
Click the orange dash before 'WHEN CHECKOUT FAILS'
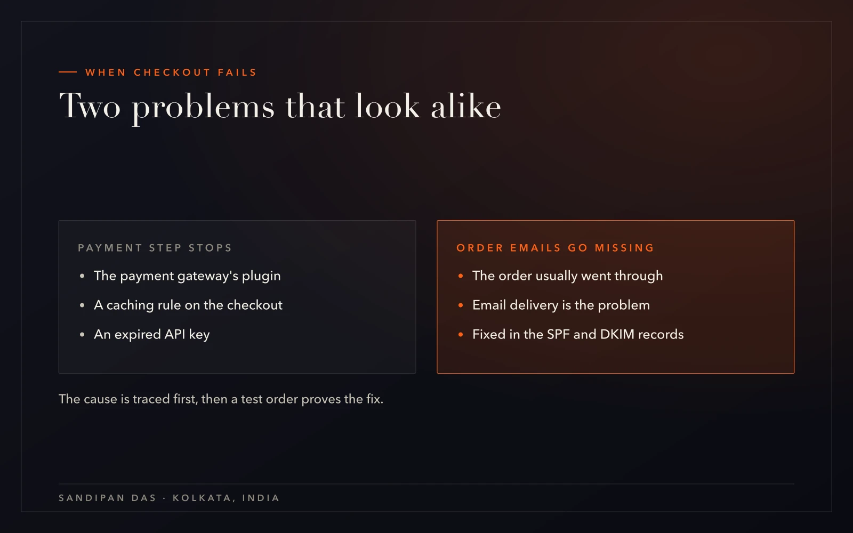coord(68,72)
